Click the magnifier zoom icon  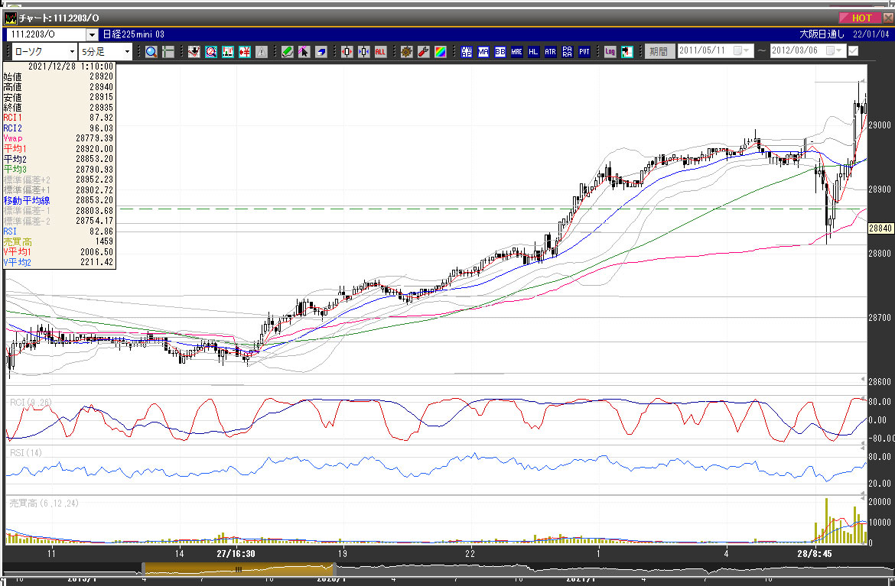151,51
